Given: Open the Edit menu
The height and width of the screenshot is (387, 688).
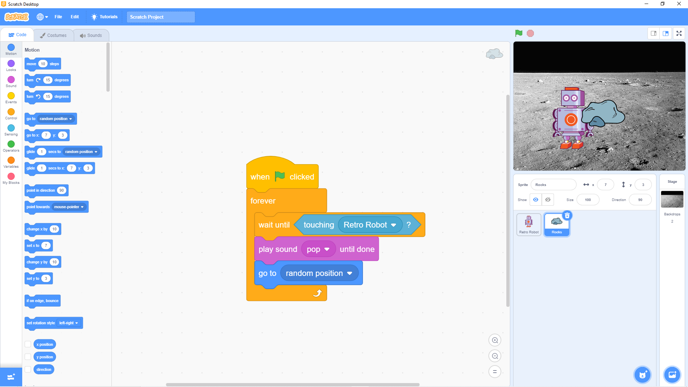Looking at the screenshot, I should (75, 17).
